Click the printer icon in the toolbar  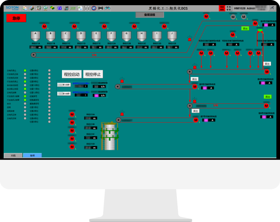[x=100, y=8]
